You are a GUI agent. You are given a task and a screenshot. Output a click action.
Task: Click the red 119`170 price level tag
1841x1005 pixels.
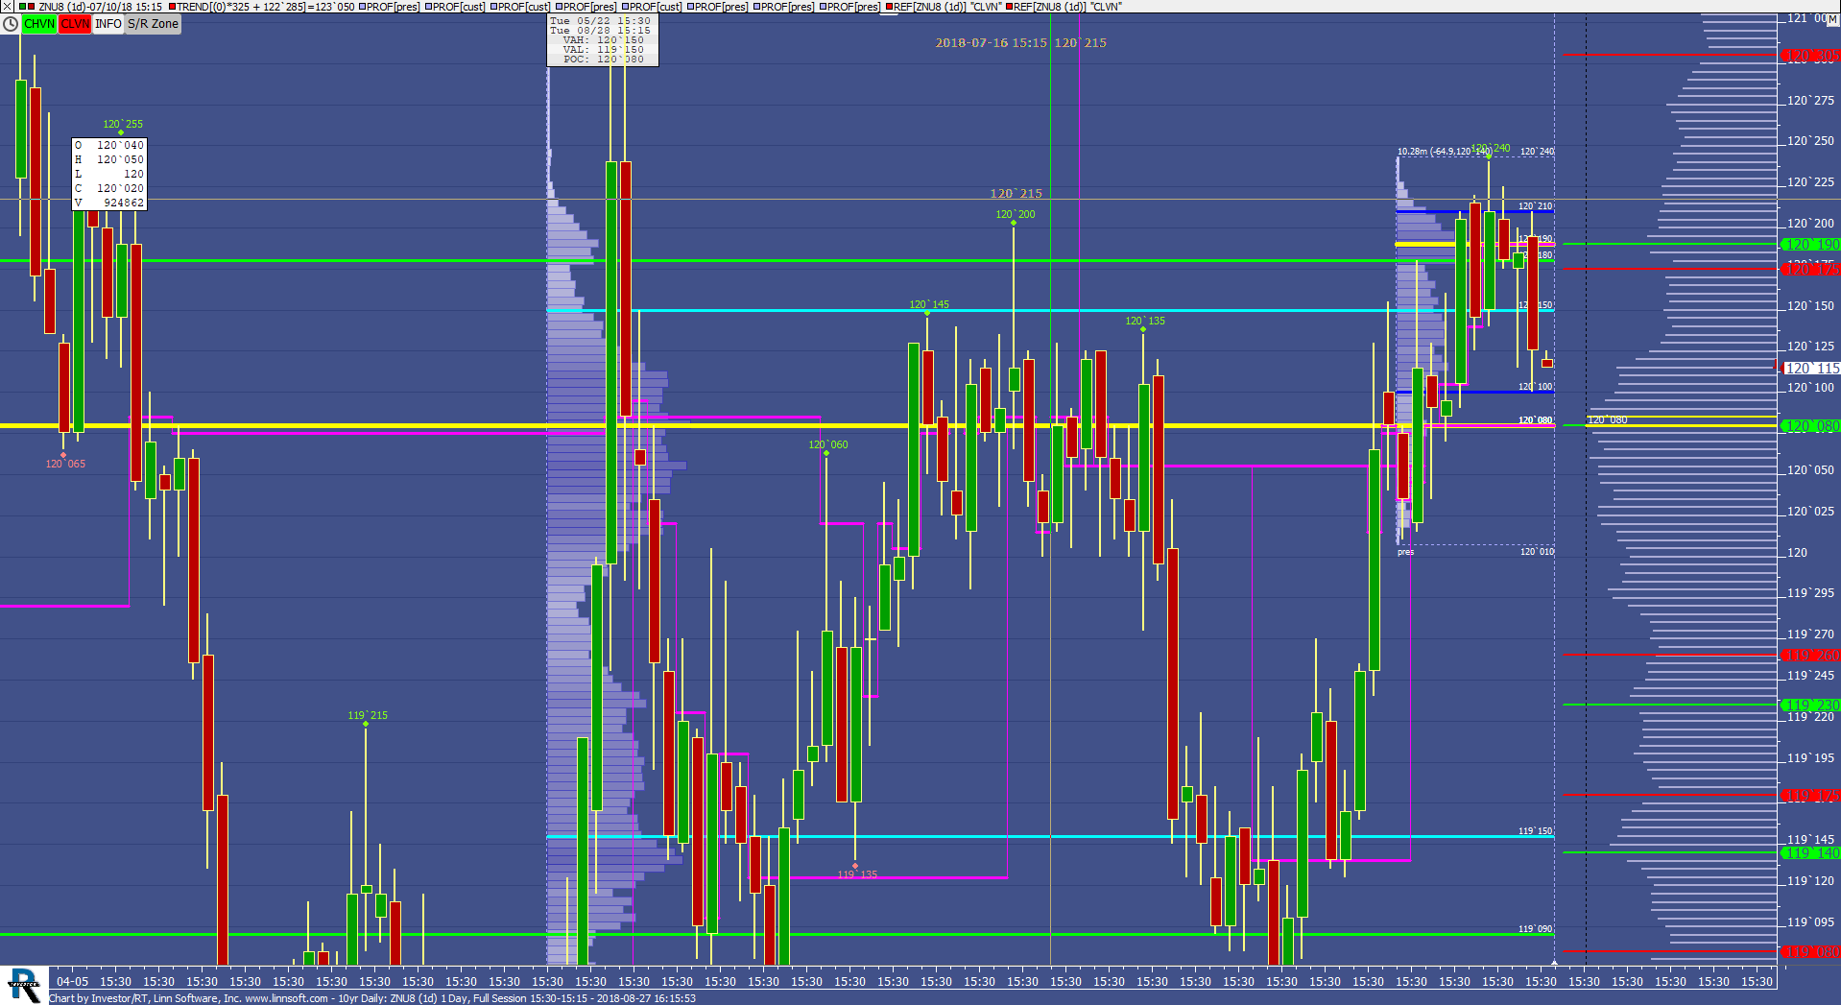pyautogui.click(x=1810, y=795)
